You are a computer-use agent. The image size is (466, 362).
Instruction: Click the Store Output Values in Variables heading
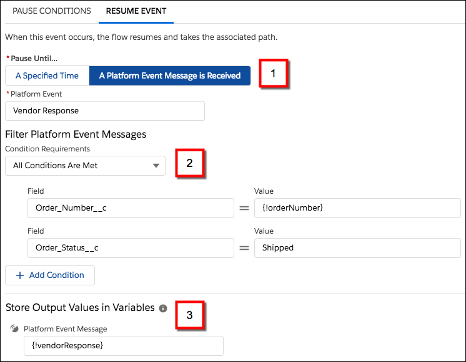point(80,308)
